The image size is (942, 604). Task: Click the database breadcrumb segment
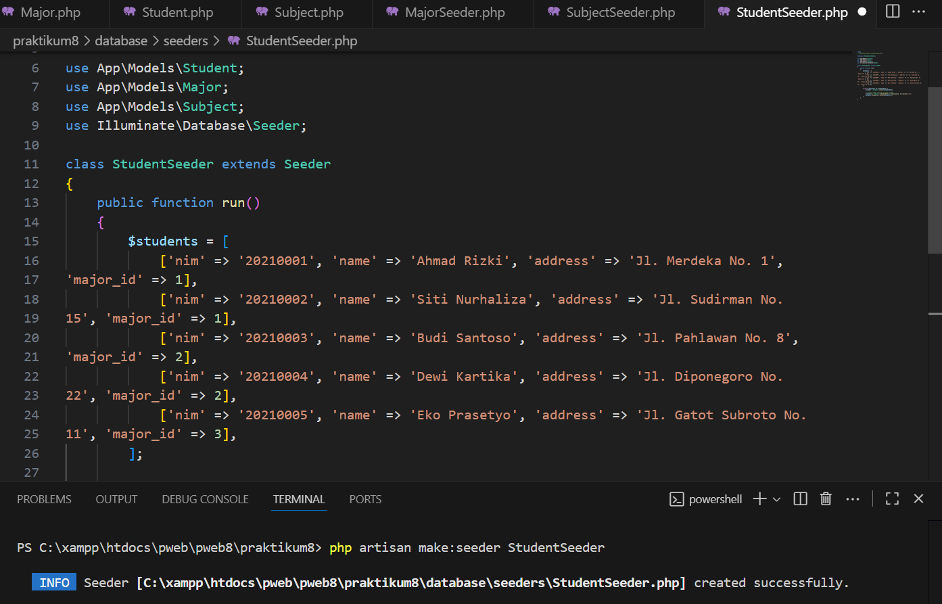click(121, 41)
